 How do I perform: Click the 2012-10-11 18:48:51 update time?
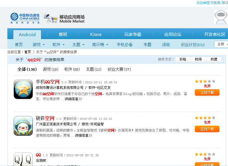[x=101, y=82]
